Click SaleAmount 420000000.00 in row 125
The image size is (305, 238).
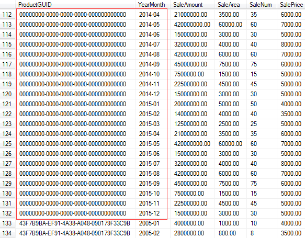click(192, 144)
